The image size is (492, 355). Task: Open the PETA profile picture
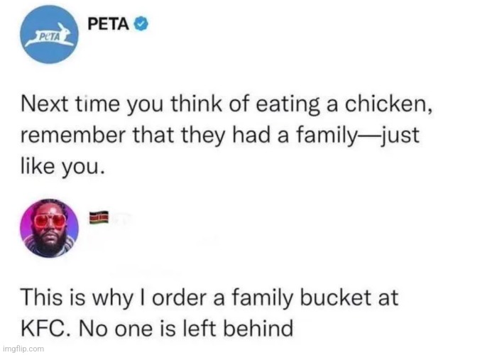[x=50, y=35]
